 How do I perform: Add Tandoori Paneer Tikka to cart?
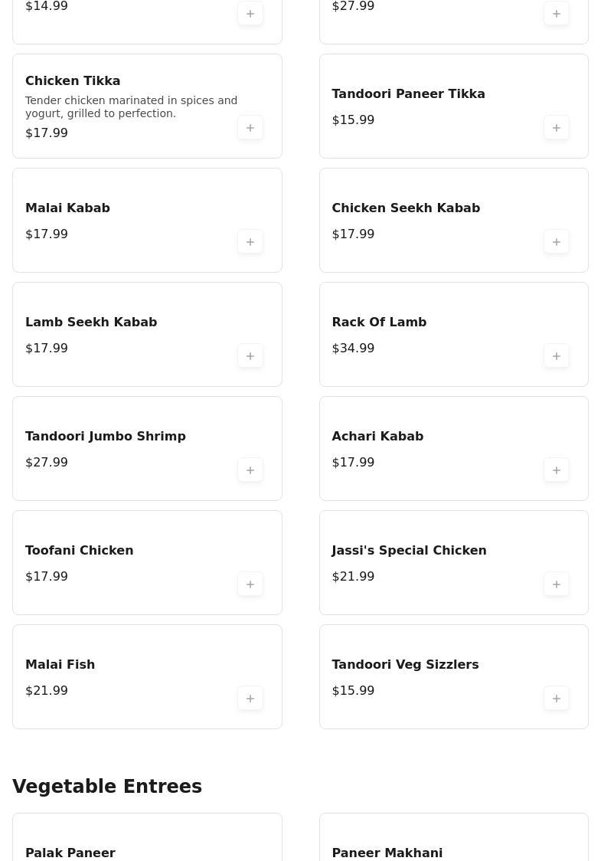557,128
